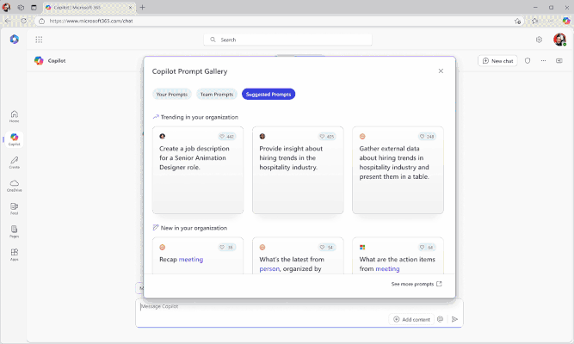574x344 pixels.
Task: Like the Senior Animation Designer prompt
Action: point(227,137)
